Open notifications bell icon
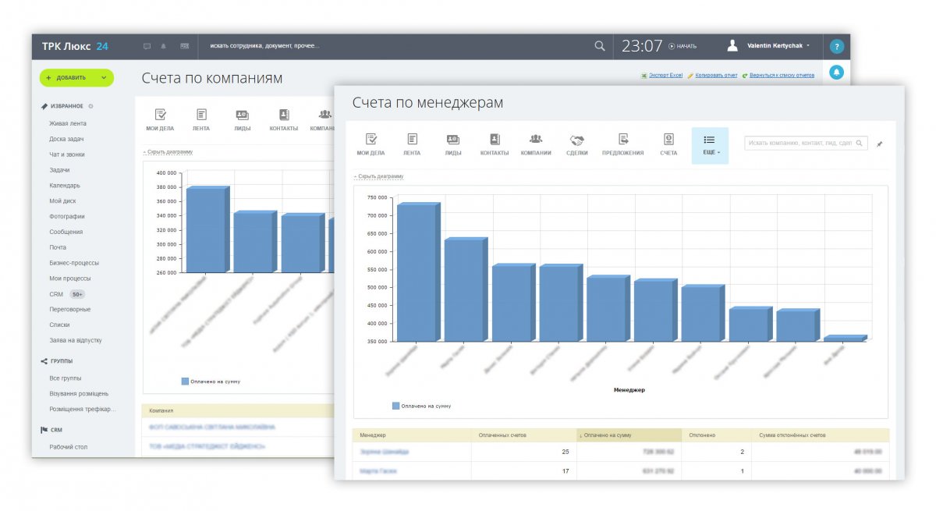The height and width of the screenshot is (511, 936). coord(836,73)
